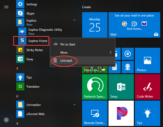Screen dimensions: 163x127
Task: Click the Sophos Home shield icon
Action: pyautogui.click(x=22, y=41)
